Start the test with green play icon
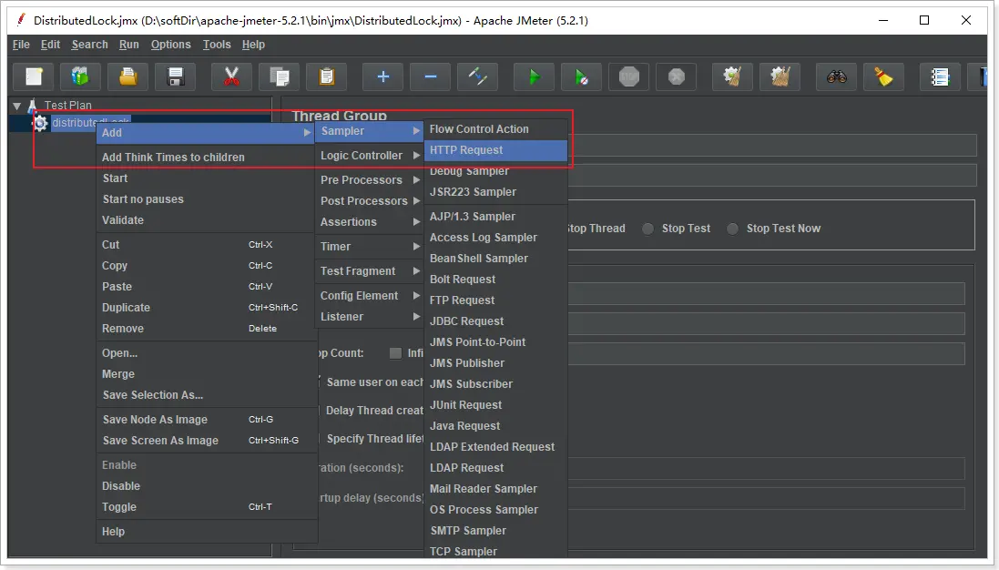Screen dimensions: 999x570 534,77
